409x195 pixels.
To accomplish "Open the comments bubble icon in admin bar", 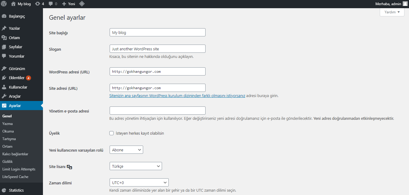I will [51, 4].
